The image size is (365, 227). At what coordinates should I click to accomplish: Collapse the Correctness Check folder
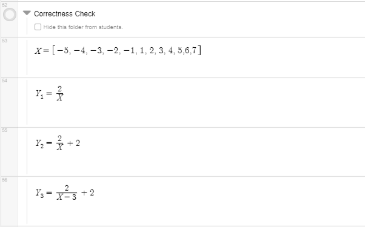click(x=27, y=13)
